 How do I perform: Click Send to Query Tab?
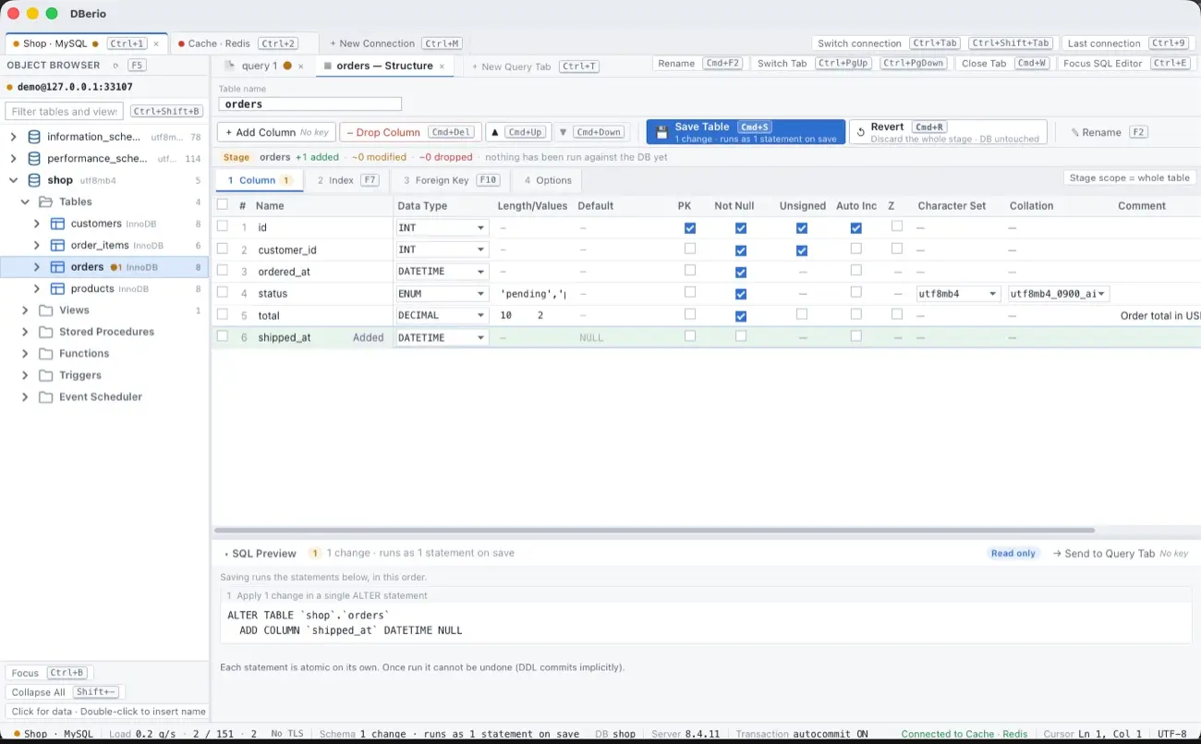(1120, 554)
